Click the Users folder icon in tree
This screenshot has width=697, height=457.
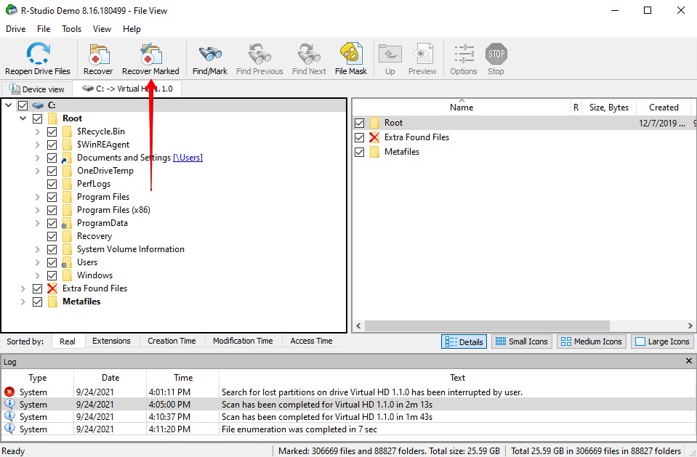click(x=67, y=262)
